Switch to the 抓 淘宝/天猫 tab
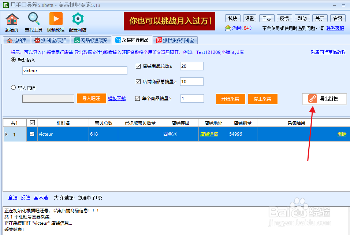 pyautogui.click(x=50, y=41)
